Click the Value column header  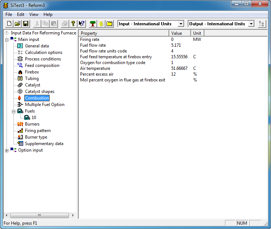tap(180, 33)
